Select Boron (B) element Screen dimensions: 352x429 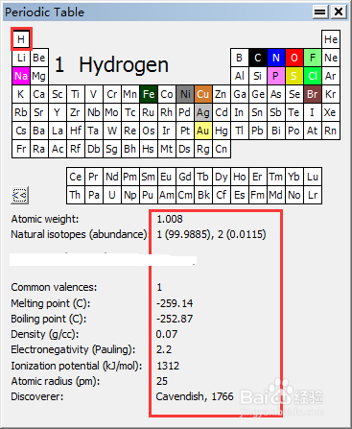(240, 58)
